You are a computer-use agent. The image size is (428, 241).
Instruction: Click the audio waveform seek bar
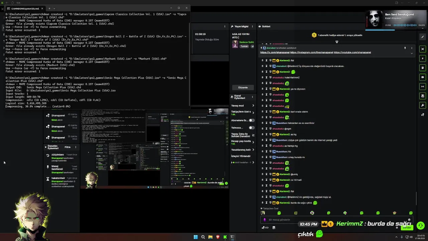[x=405, y=25]
